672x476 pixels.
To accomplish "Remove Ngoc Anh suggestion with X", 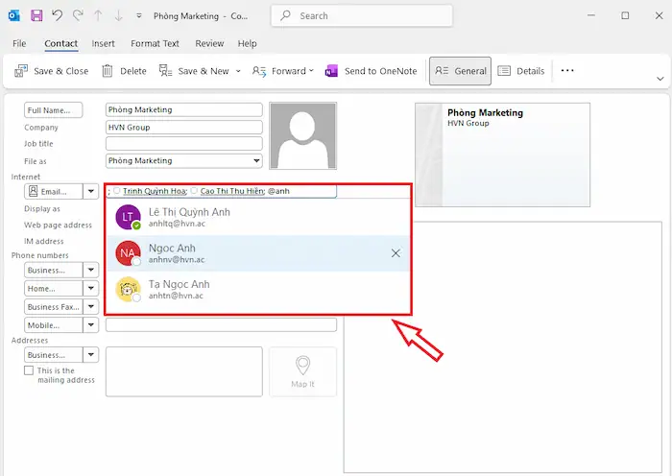I will tap(396, 253).
